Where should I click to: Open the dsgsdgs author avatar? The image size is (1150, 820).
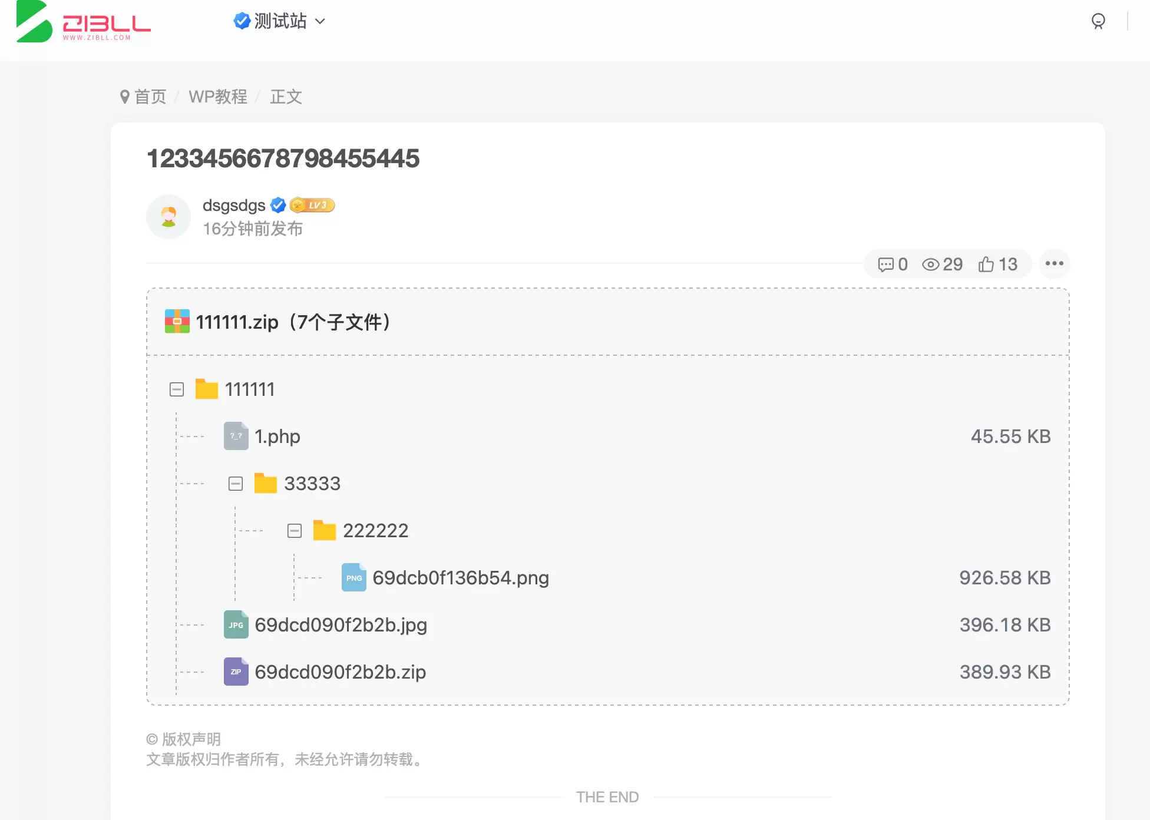point(168,217)
